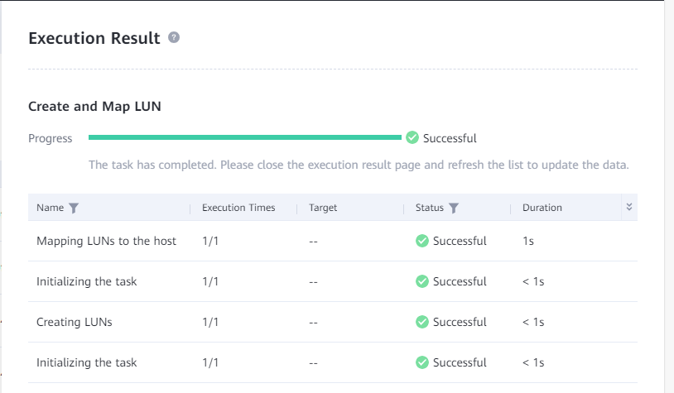Viewport: 674px width, 393px height.
Task: Click the green progress bar
Action: click(x=244, y=137)
